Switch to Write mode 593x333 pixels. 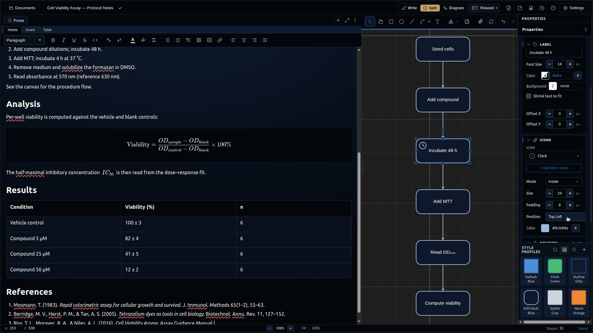[409, 8]
